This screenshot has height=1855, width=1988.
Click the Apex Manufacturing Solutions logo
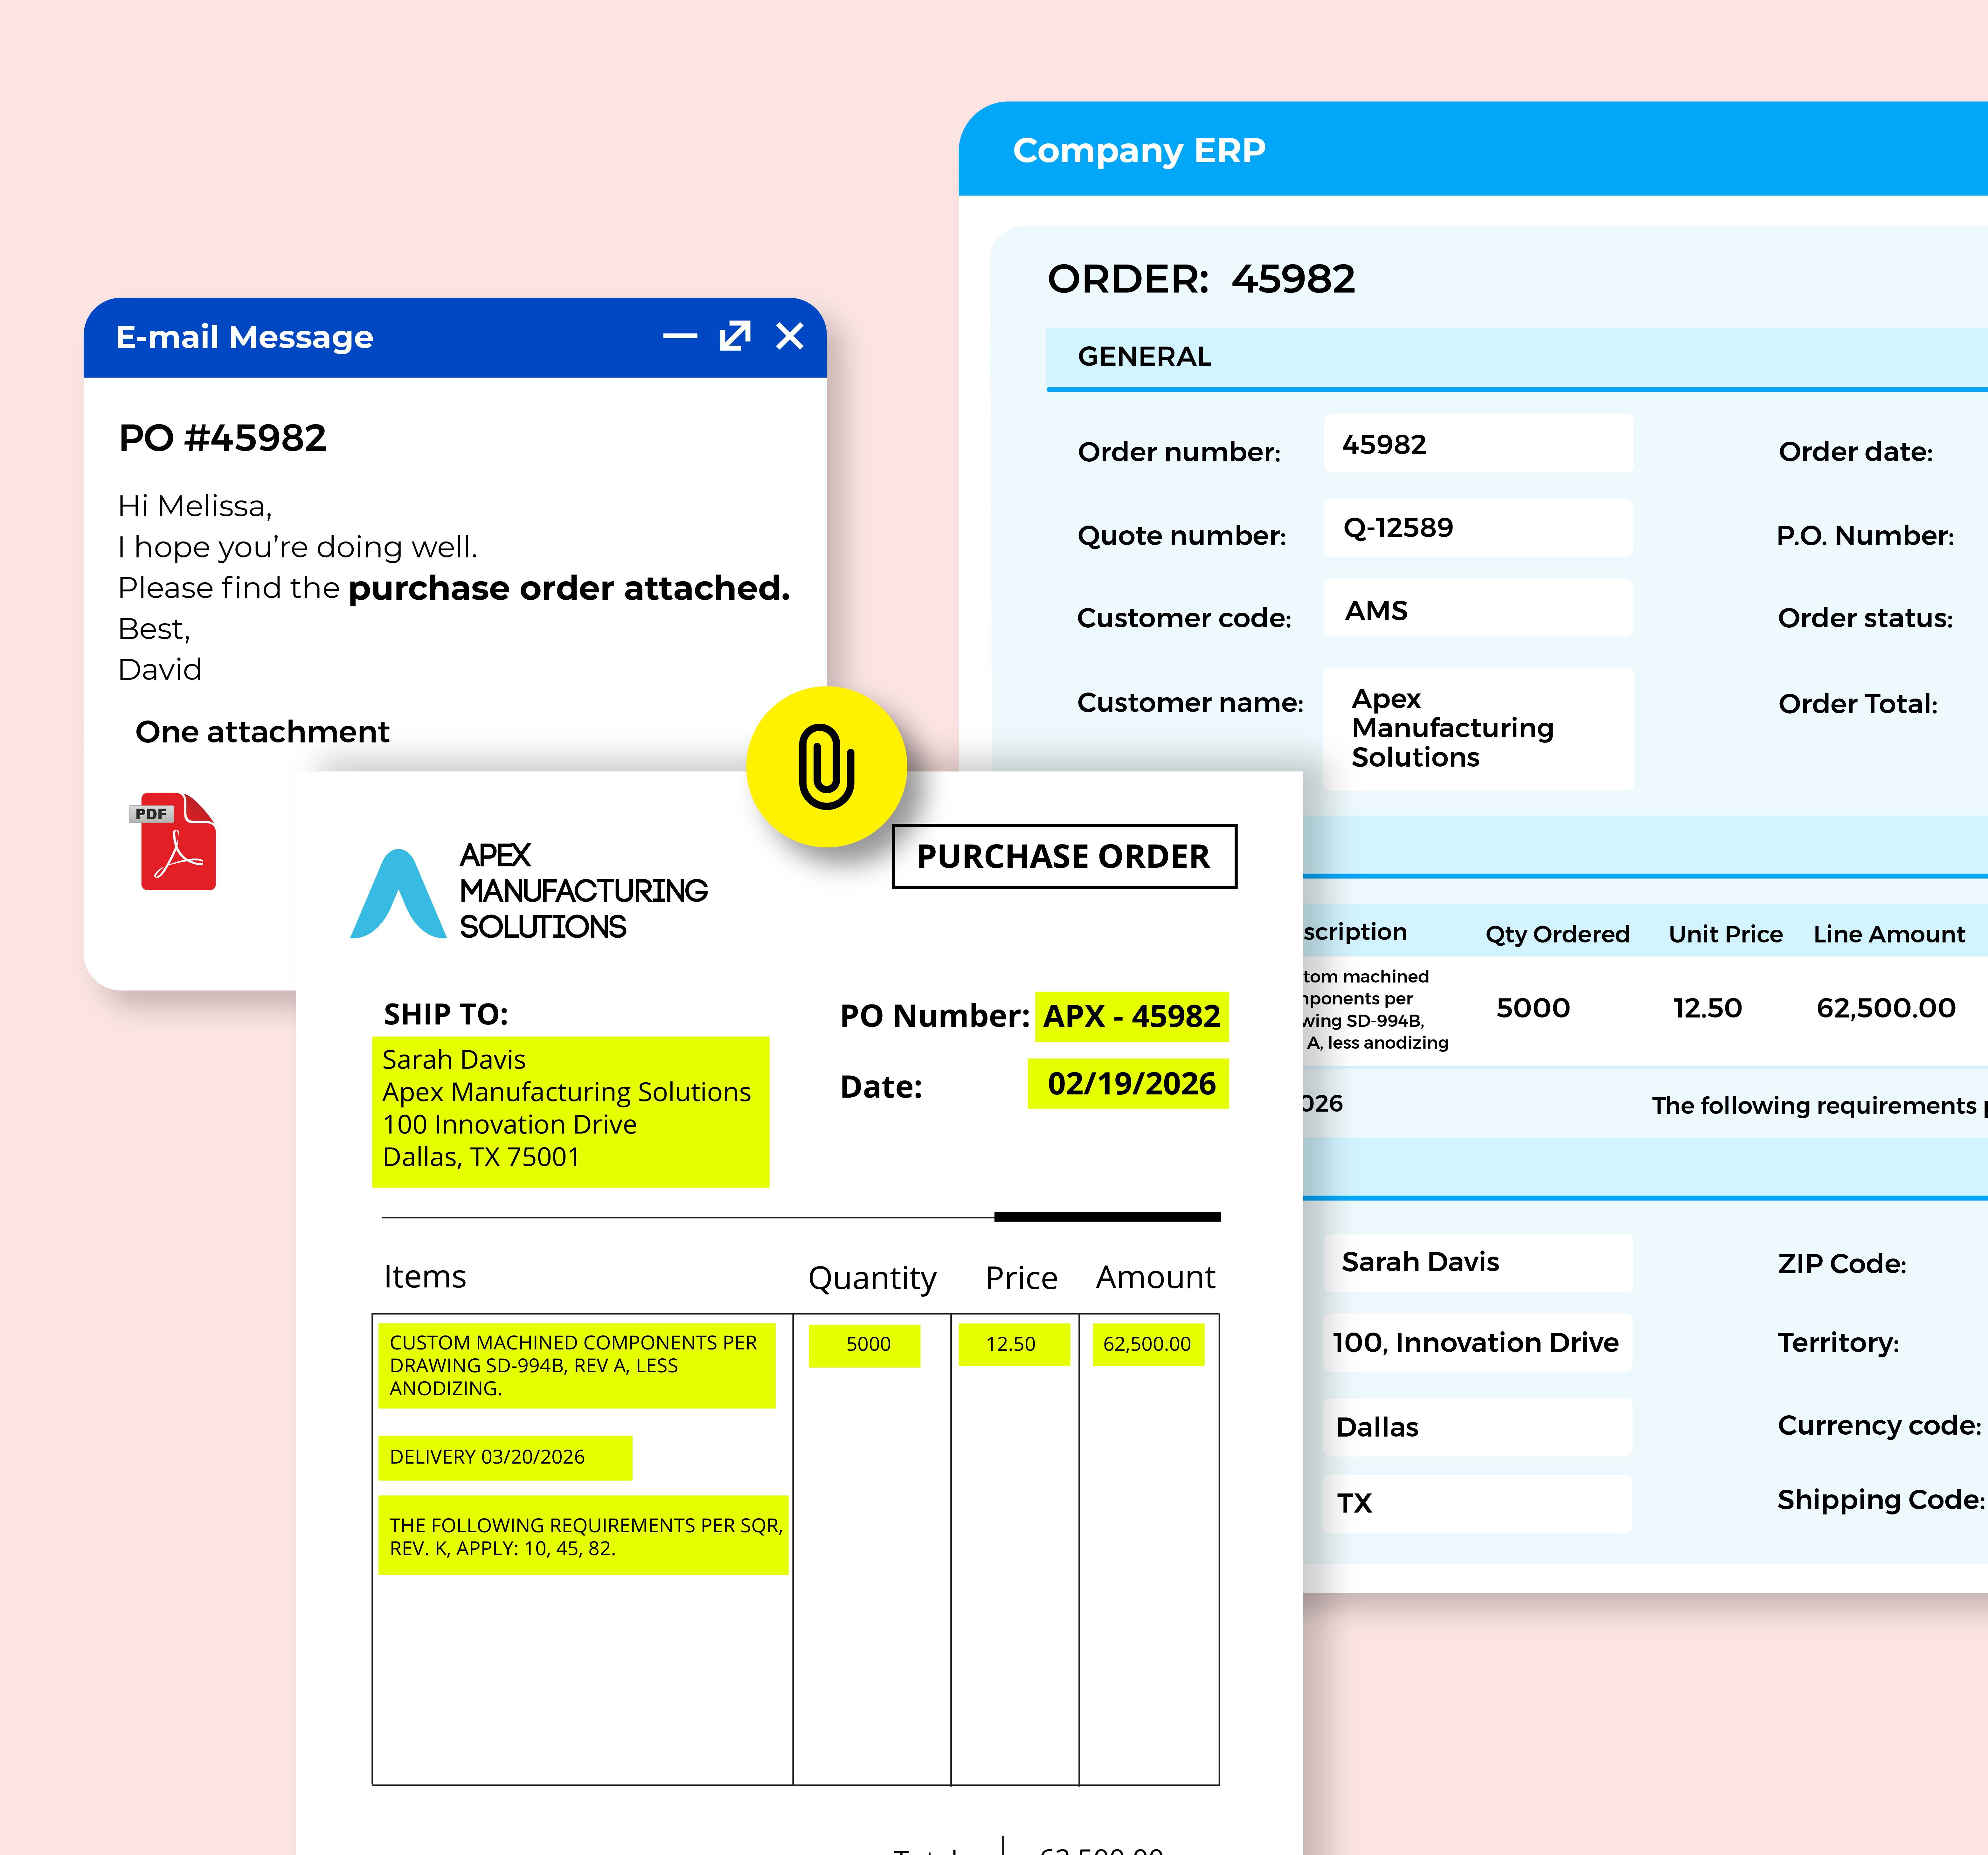[529, 891]
